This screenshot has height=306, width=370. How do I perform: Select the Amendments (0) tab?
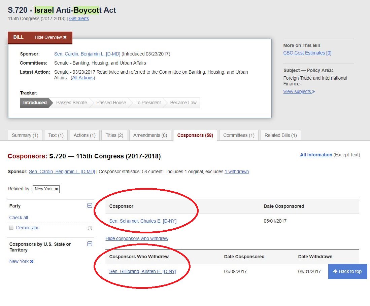click(150, 135)
